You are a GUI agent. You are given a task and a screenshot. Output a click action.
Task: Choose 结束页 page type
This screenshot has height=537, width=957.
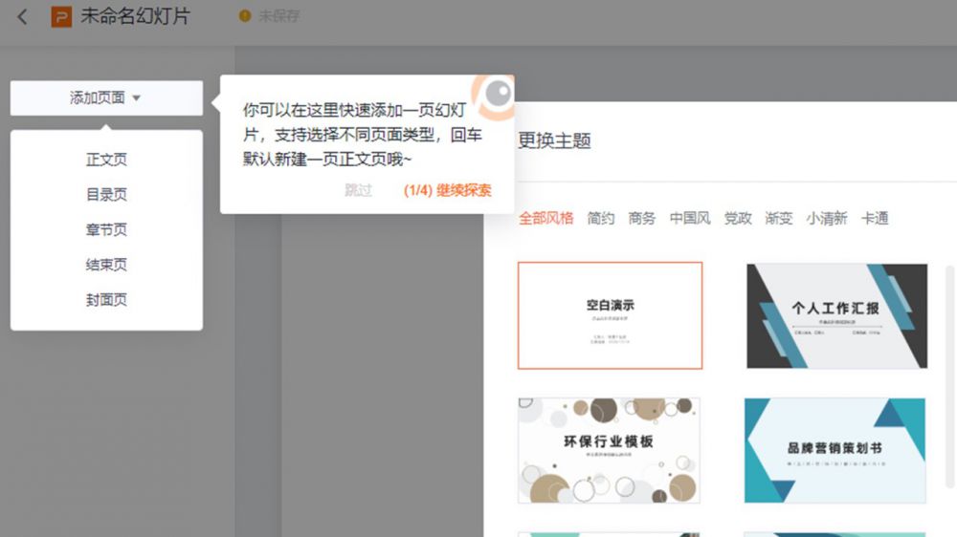click(x=106, y=265)
